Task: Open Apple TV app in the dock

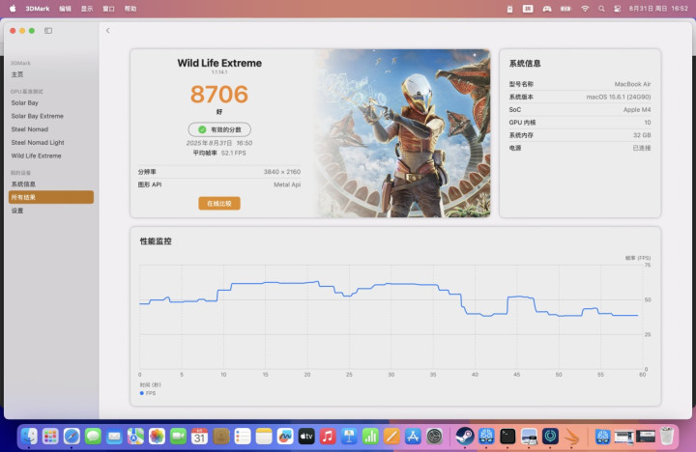Action: 306,437
